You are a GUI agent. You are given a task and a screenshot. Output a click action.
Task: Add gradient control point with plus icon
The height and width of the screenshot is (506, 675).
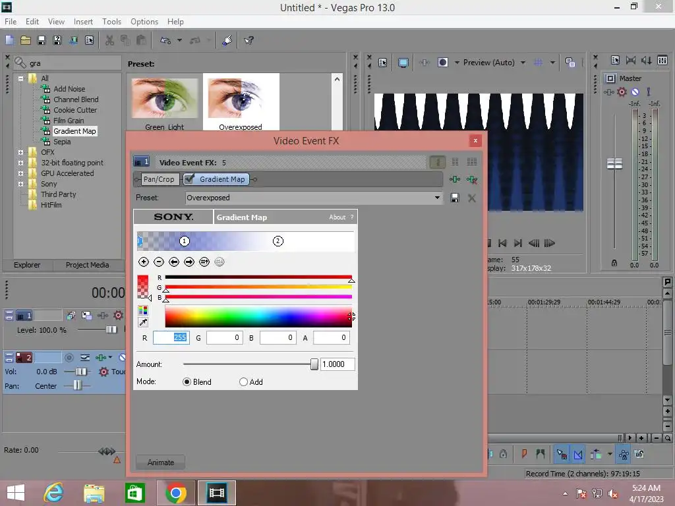click(x=144, y=262)
